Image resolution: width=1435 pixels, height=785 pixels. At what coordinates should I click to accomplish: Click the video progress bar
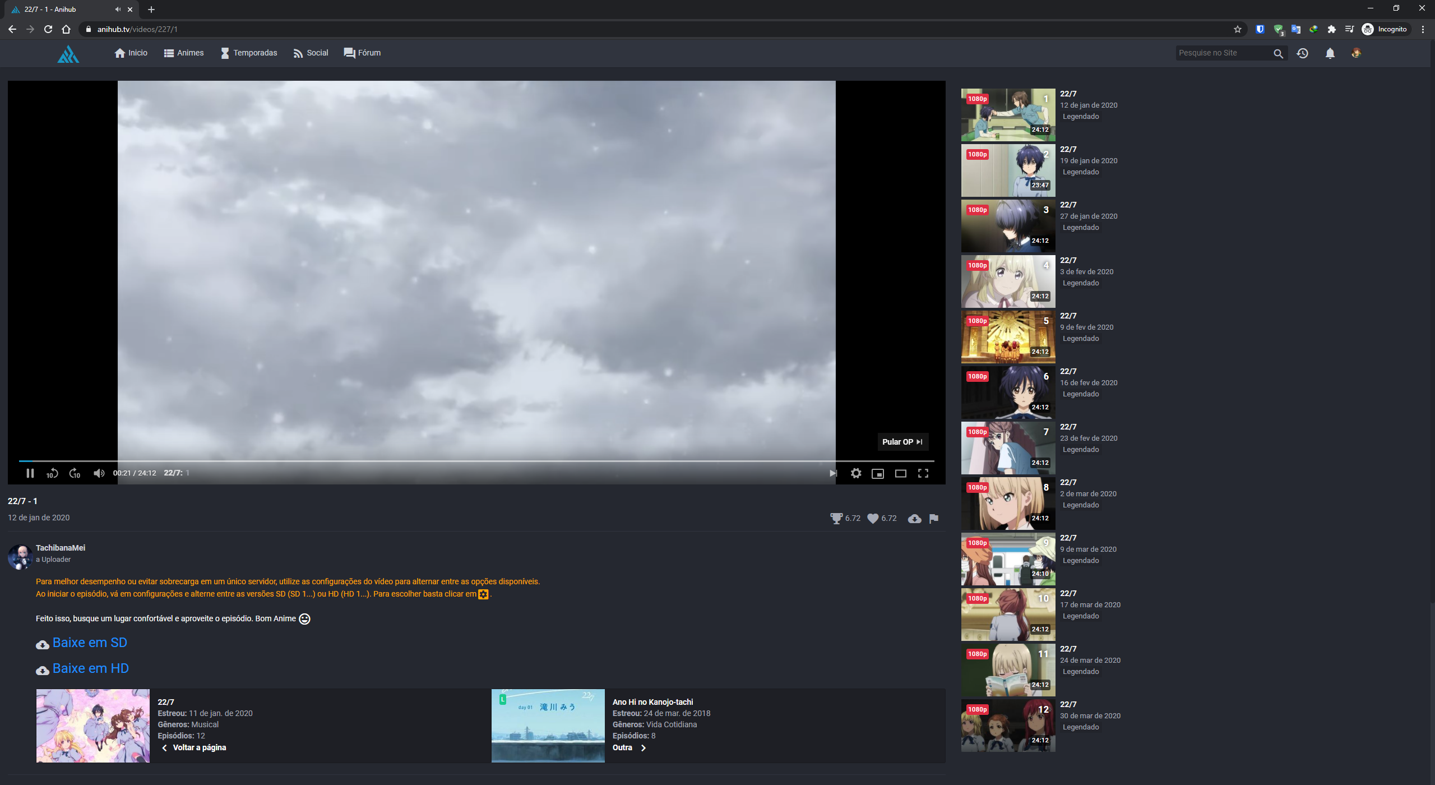471,461
